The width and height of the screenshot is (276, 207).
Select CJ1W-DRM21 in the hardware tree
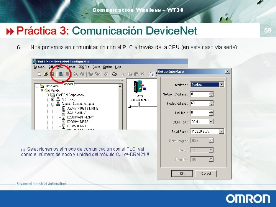coord(76,126)
